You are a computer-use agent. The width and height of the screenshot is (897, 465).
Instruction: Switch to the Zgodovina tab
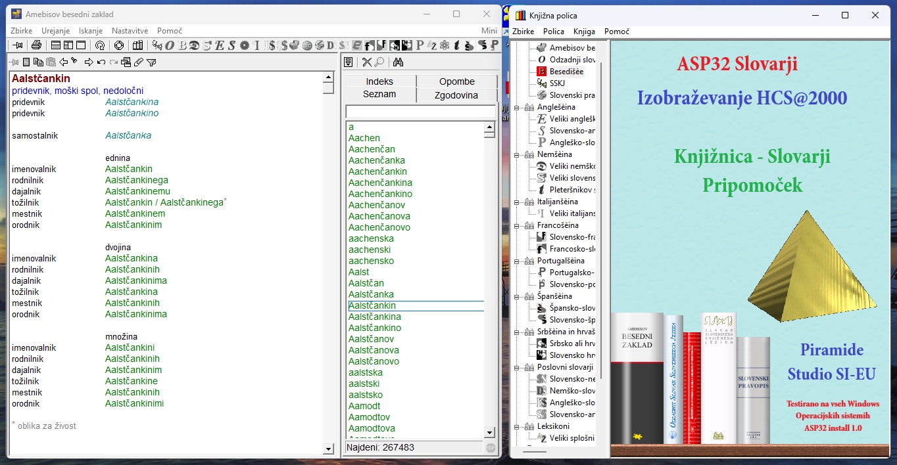pyautogui.click(x=456, y=95)
